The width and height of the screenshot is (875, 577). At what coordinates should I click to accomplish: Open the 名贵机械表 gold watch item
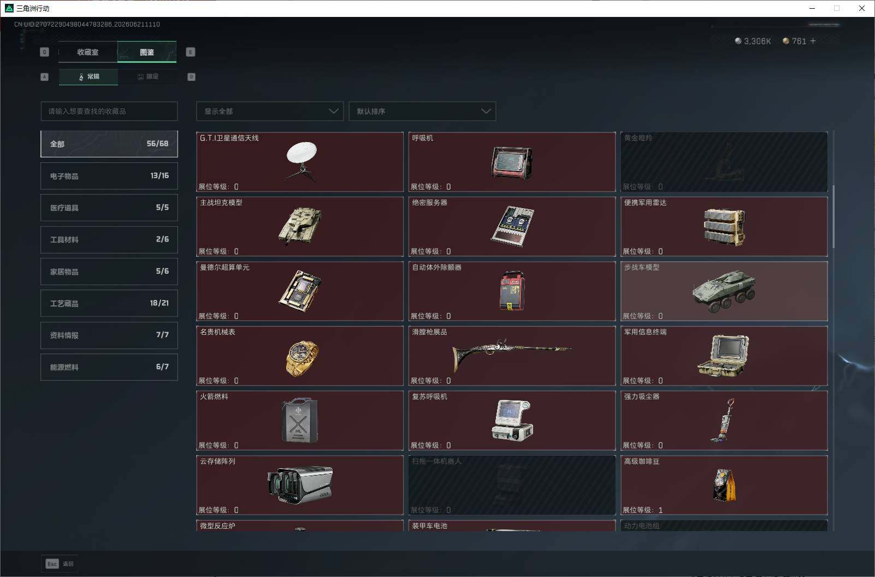(x=300, y=356)
